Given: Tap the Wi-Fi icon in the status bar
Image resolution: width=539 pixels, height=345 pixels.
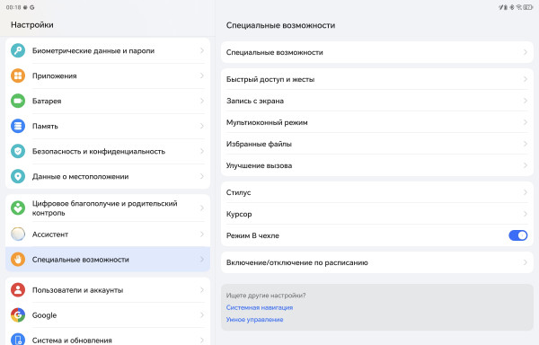Looking at the screenshot, I should click(518, 7).
